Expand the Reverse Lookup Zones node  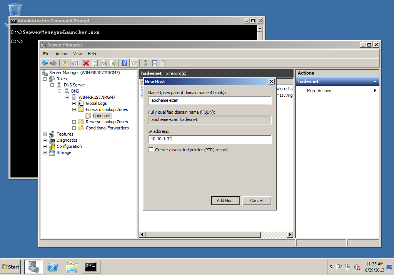click(x=74, y=122)
